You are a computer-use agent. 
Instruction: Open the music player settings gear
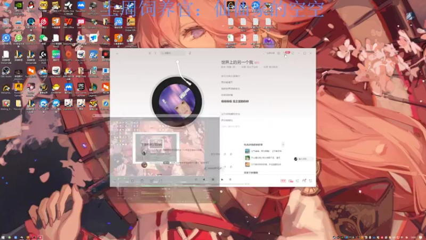click(x=278, y=53)
